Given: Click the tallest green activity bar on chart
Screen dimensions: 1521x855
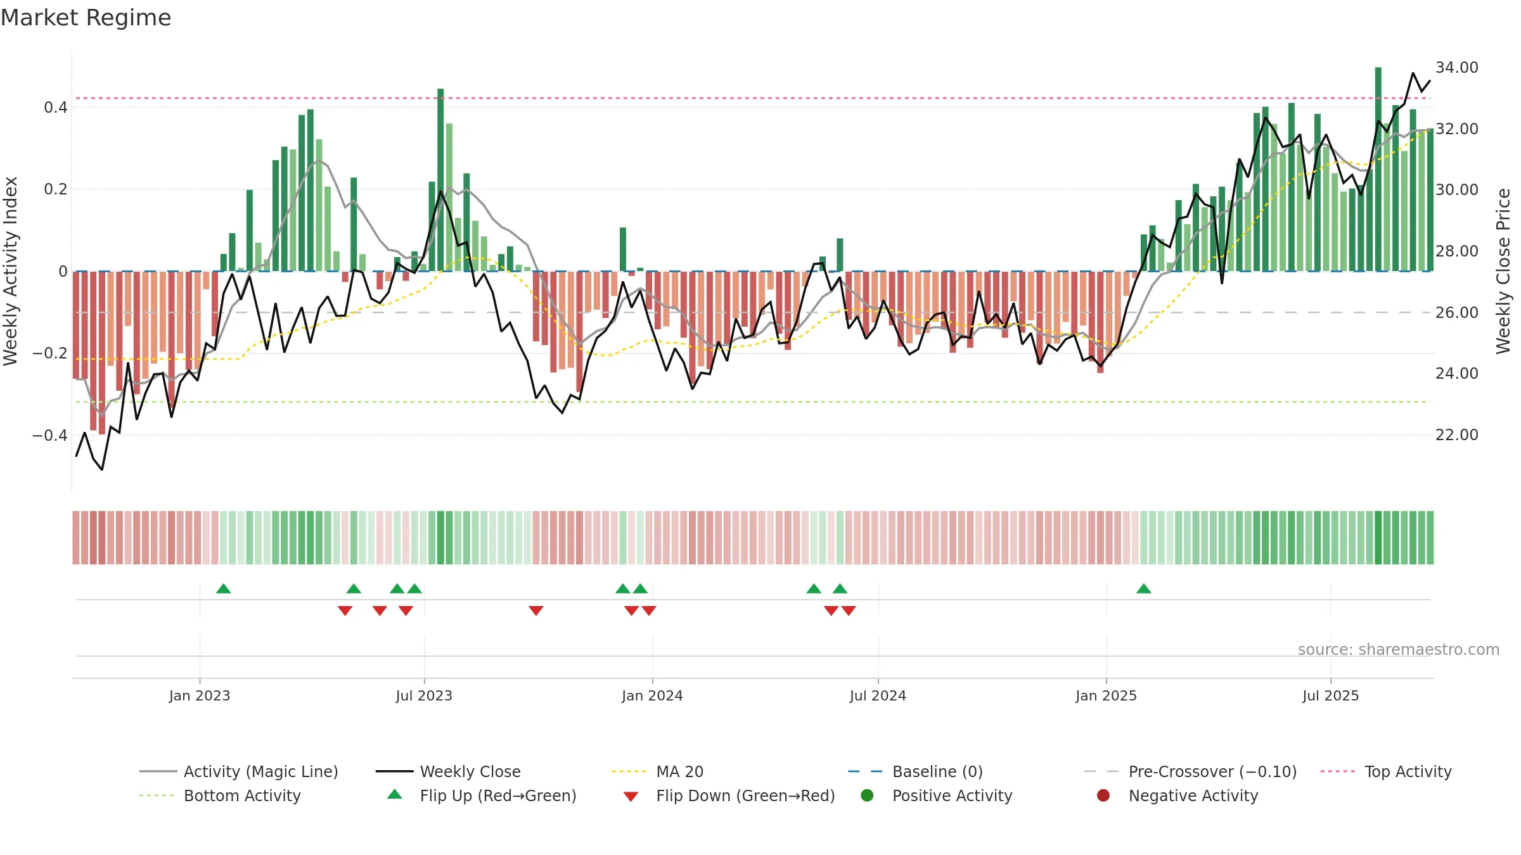Looking at the screenshot, I should tap(1378, 169).
